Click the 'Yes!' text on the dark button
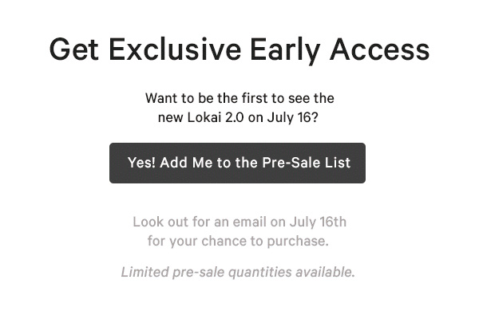The height and width of the screenshot is (315, 479). pyautogui.click(x=141, y=163)
